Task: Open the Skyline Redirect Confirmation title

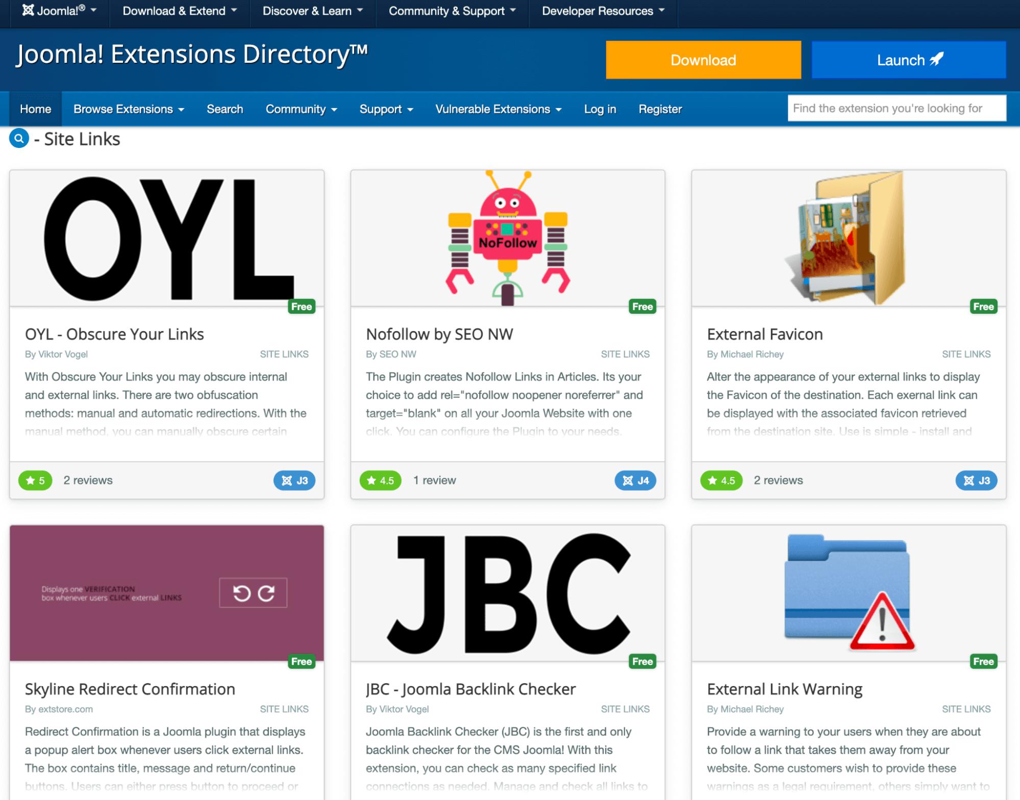Action: [130, 689]
